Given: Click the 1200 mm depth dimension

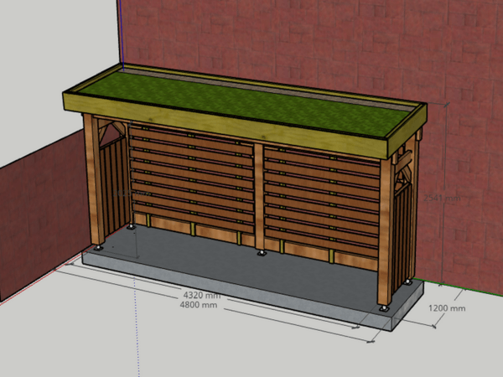Looking at the screenshot, I should click(447, 307).
